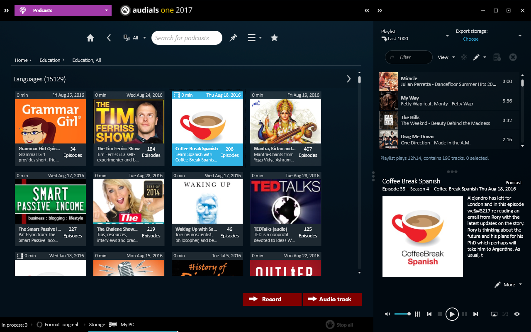This screenshot has height=332, width=531.
Task: Click the right double chevron in header
Action: tap(380, 10)
